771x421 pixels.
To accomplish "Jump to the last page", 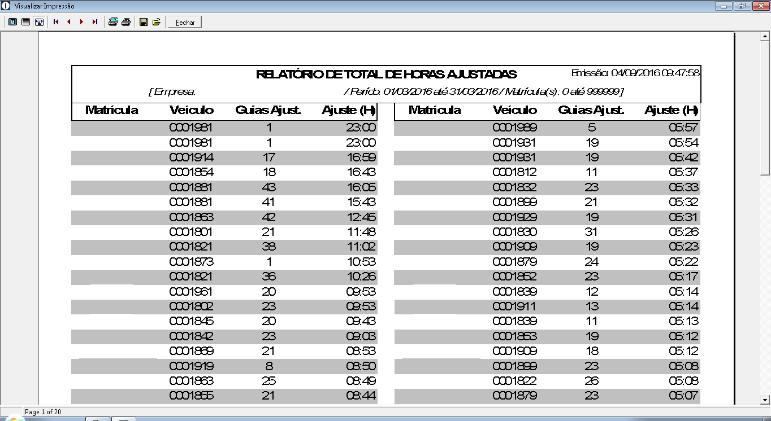I will [95, 22].
